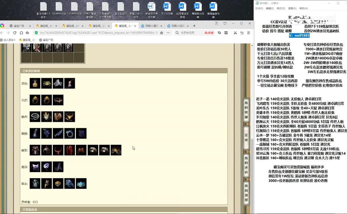Click the scissors screenshot tool
The width and height of the screenshot is (347, 214).
[235, 33]
